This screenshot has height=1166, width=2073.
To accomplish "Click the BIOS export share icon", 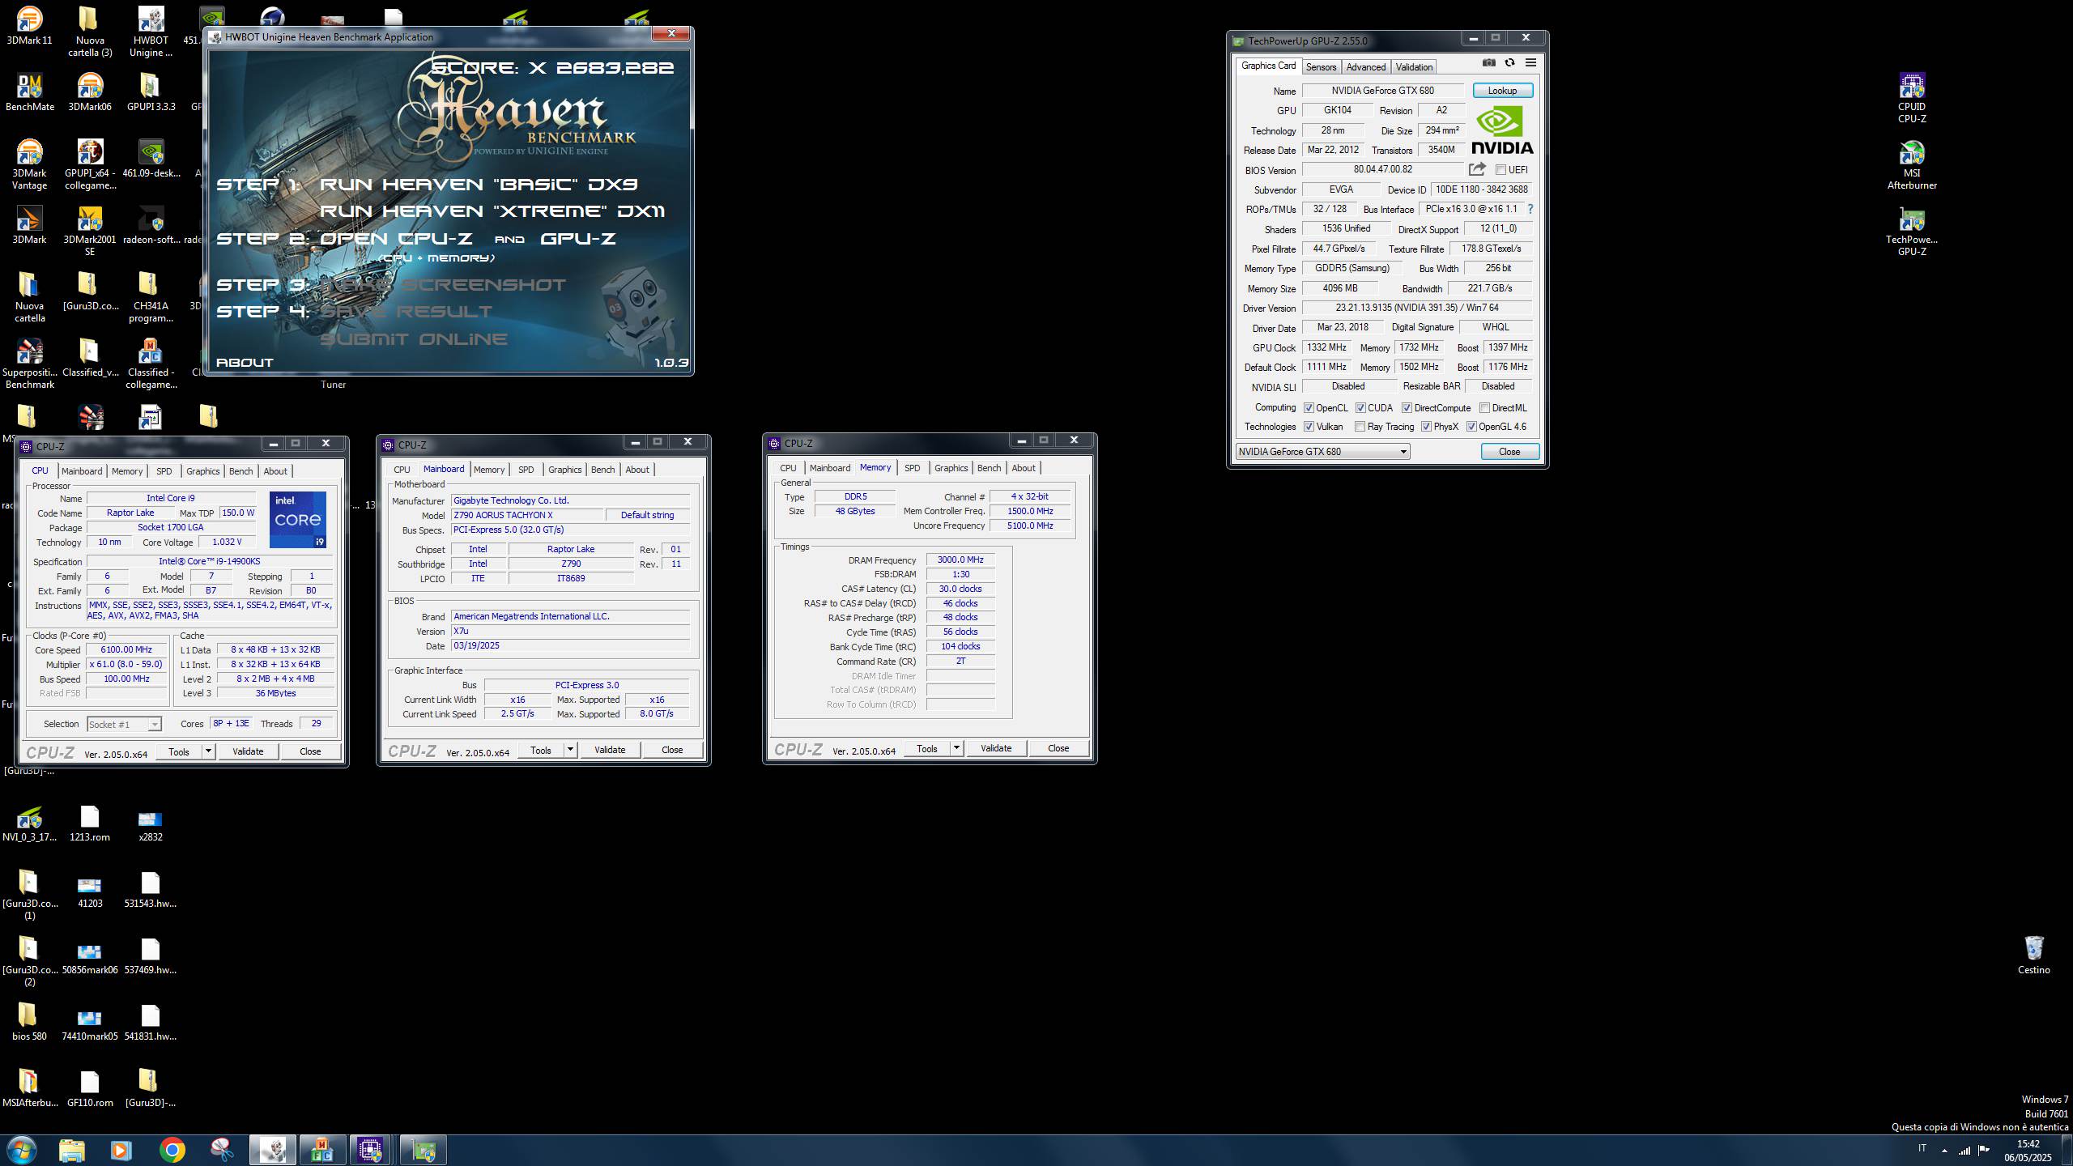I will pos(1477,169).
